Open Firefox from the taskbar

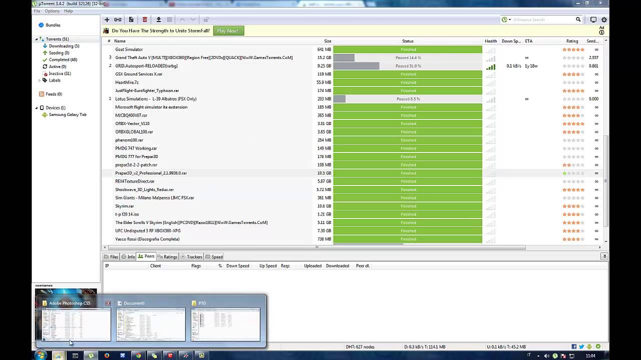tap(107, 355)
